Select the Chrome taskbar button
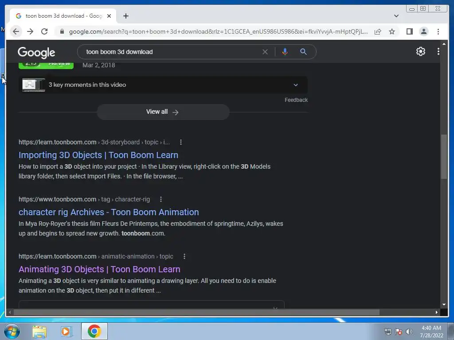Screen dimensions: 454x340 (x=94, y=331)
